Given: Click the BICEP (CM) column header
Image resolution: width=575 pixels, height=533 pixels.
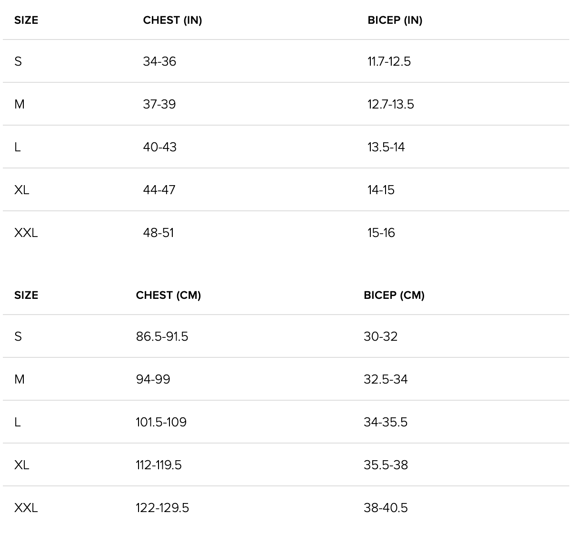Looking at the screenshot, I should point(394,296).
